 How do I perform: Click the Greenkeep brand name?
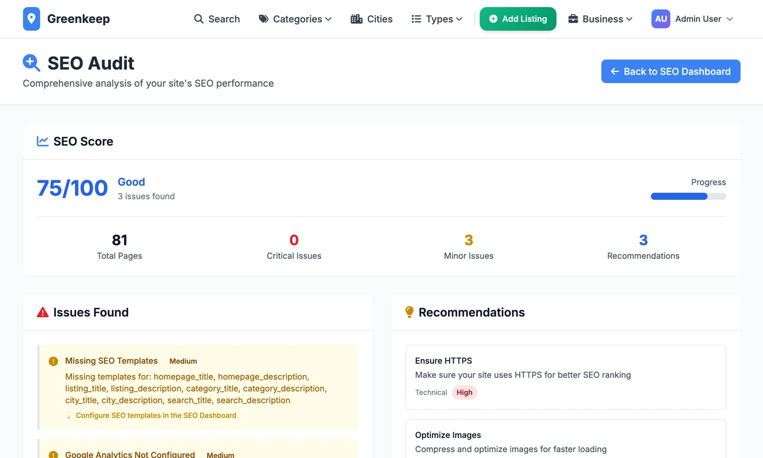(x=78, y=19)
